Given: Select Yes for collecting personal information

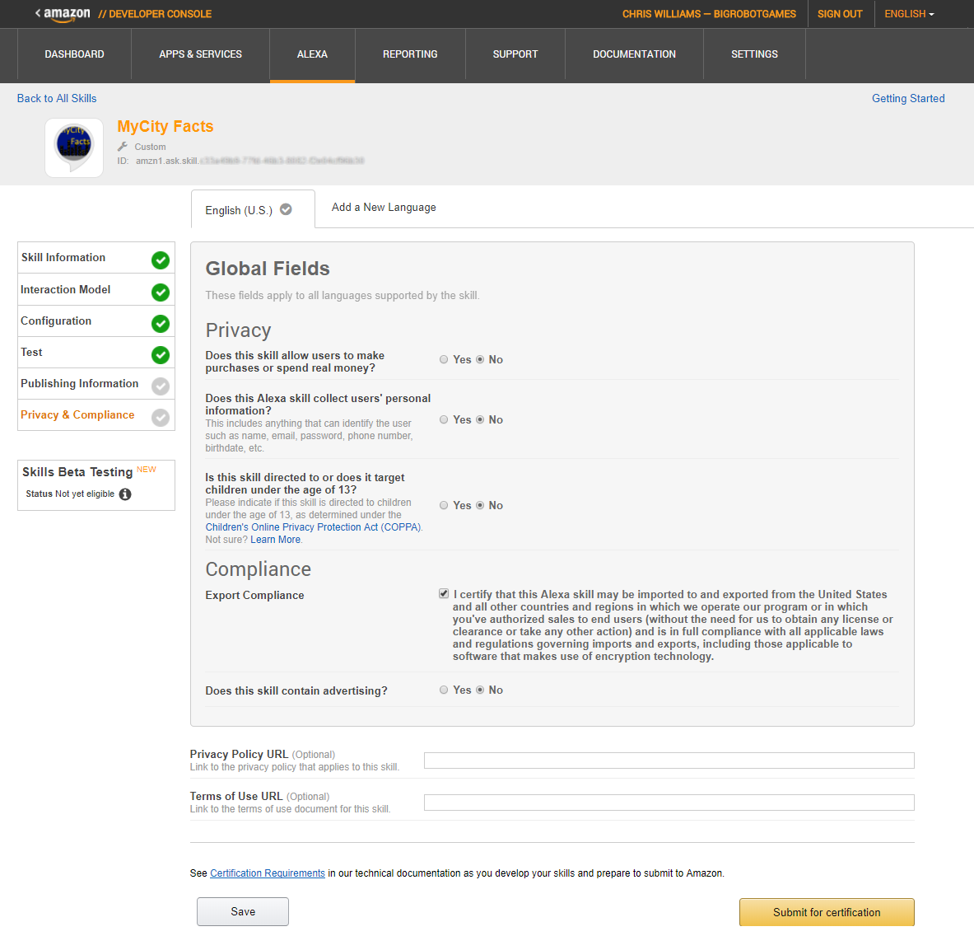Looking at the screenshot, I should click(x=444, y=419).
